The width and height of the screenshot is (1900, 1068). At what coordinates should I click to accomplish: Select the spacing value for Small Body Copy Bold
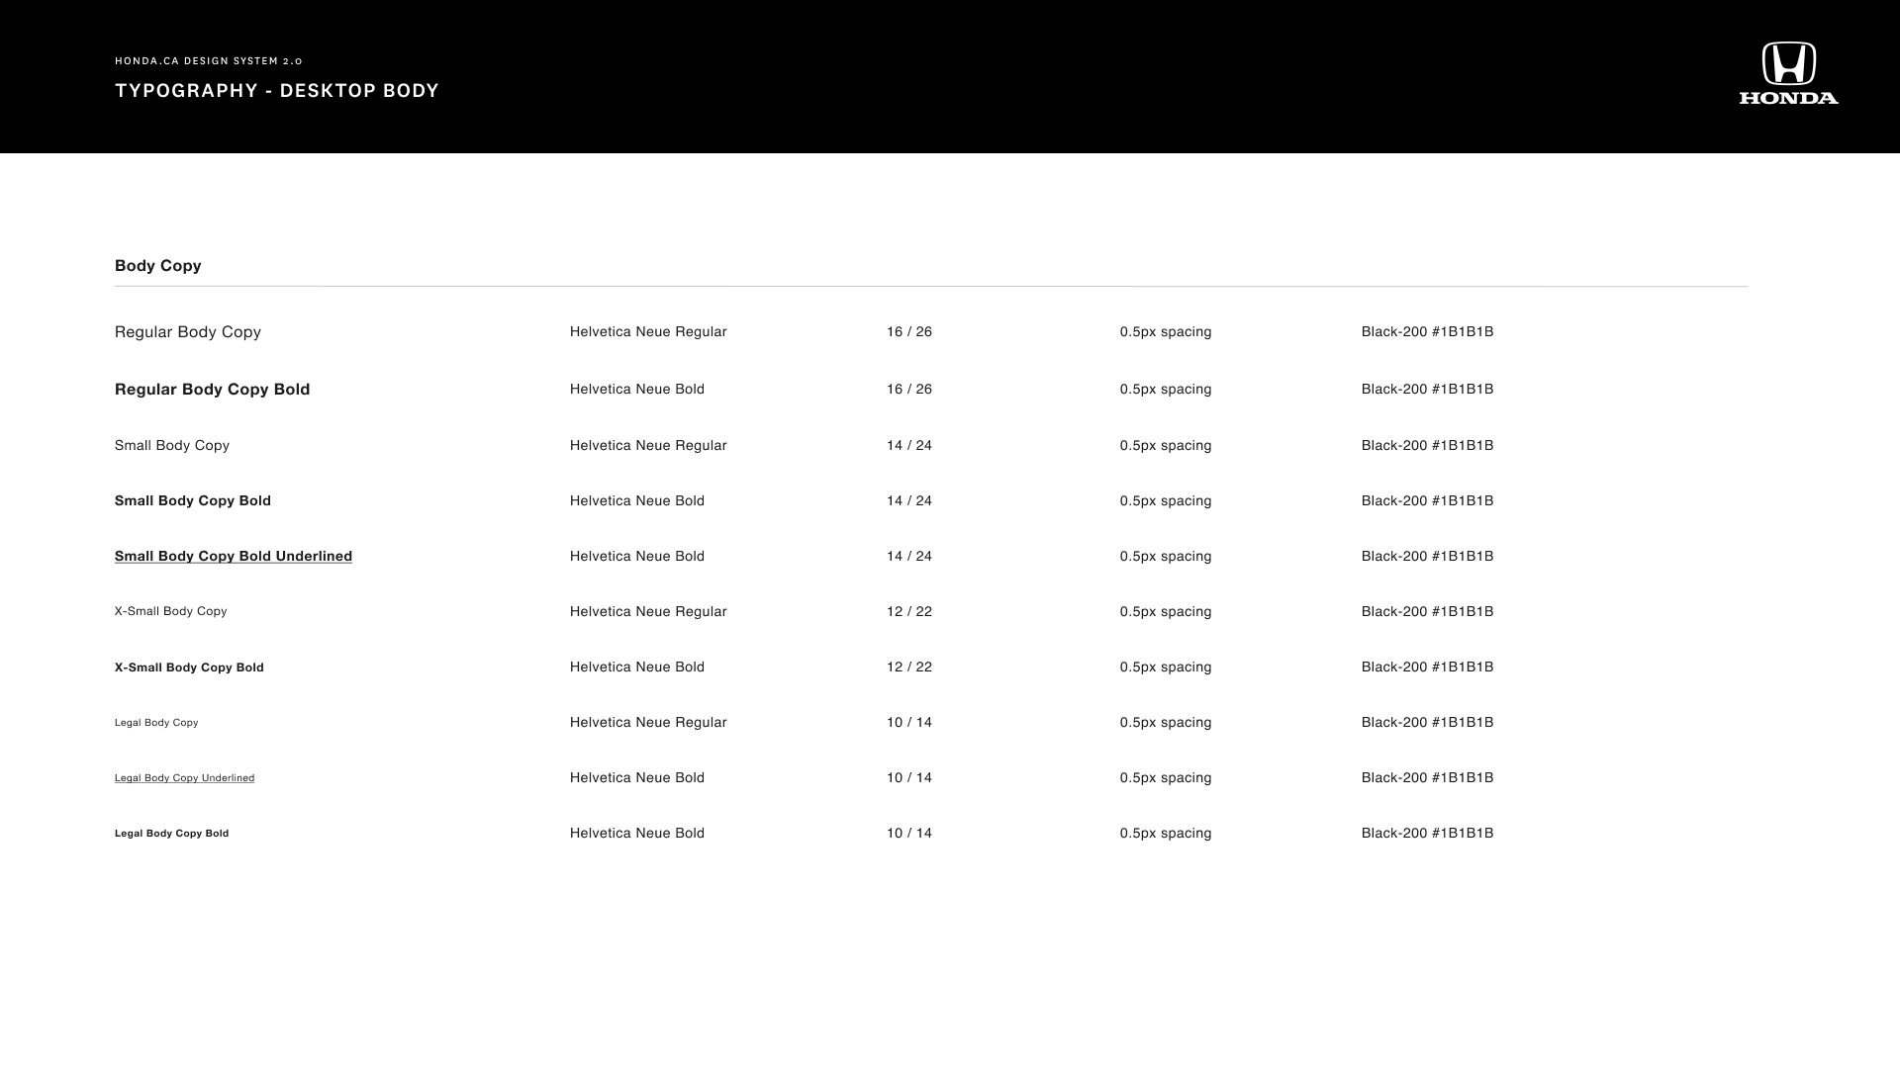1166,501
